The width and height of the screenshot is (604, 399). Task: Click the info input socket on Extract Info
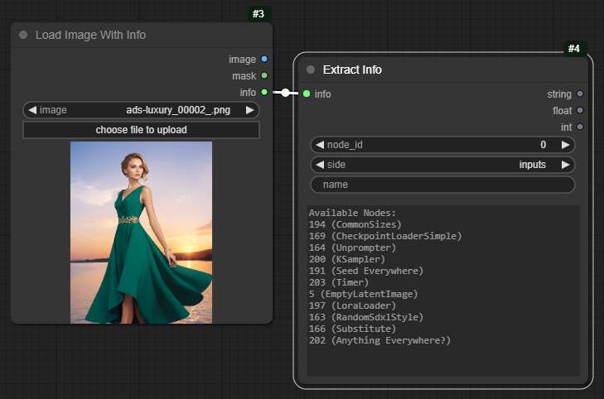coord(307,94)
